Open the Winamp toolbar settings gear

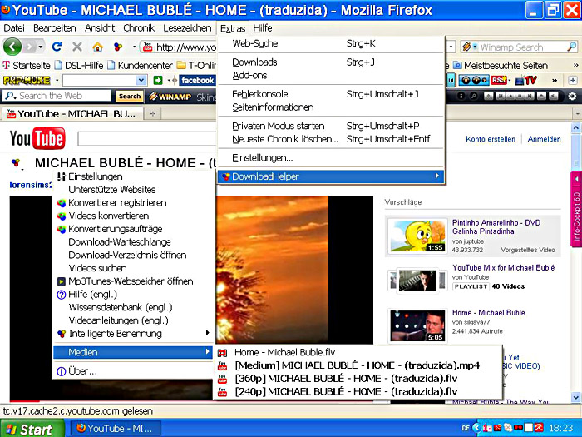point(572,97)
